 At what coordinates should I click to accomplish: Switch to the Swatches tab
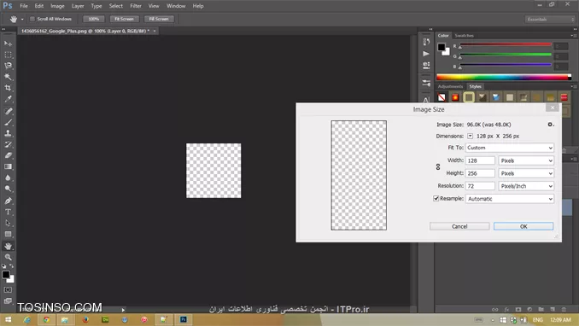(465, 36)
